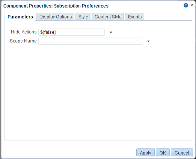Viewport: 196px width, 159px height.
Task: Open the blue help question mark icon
Action: [x=186, y=5]
